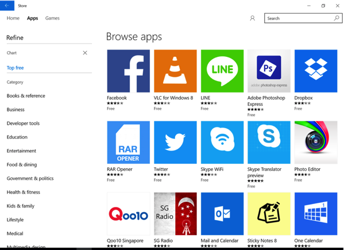Click the Mail and Calendar title
This screenshot has width=344, height=250.
pos(219,241)
